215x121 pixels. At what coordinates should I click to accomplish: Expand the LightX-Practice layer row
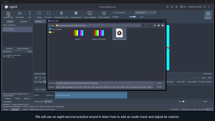point(35,95)
